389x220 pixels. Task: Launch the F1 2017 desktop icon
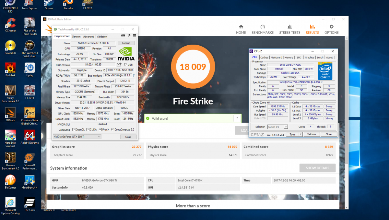coord(88,5)
